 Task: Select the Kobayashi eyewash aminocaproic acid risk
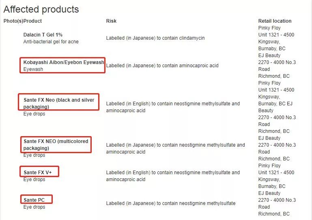point(162,66)
